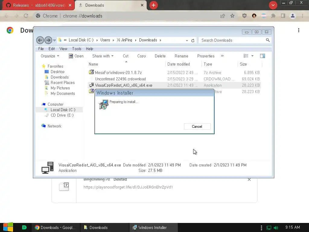Select Favorites in the navigation pane
Screen dimensions: 309x232
click(56, 66)
